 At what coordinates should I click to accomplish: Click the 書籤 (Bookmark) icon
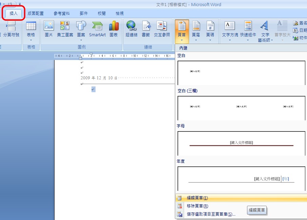[x=146, y=28]
